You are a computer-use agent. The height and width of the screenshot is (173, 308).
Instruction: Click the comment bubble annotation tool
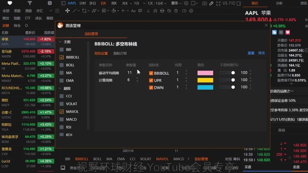[x=140, y=11]
